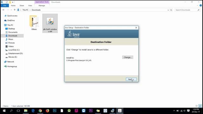The width and height of the screenshot is (203, 114).
Task: Open Movies (E:) drive
Action: (13, 57)
